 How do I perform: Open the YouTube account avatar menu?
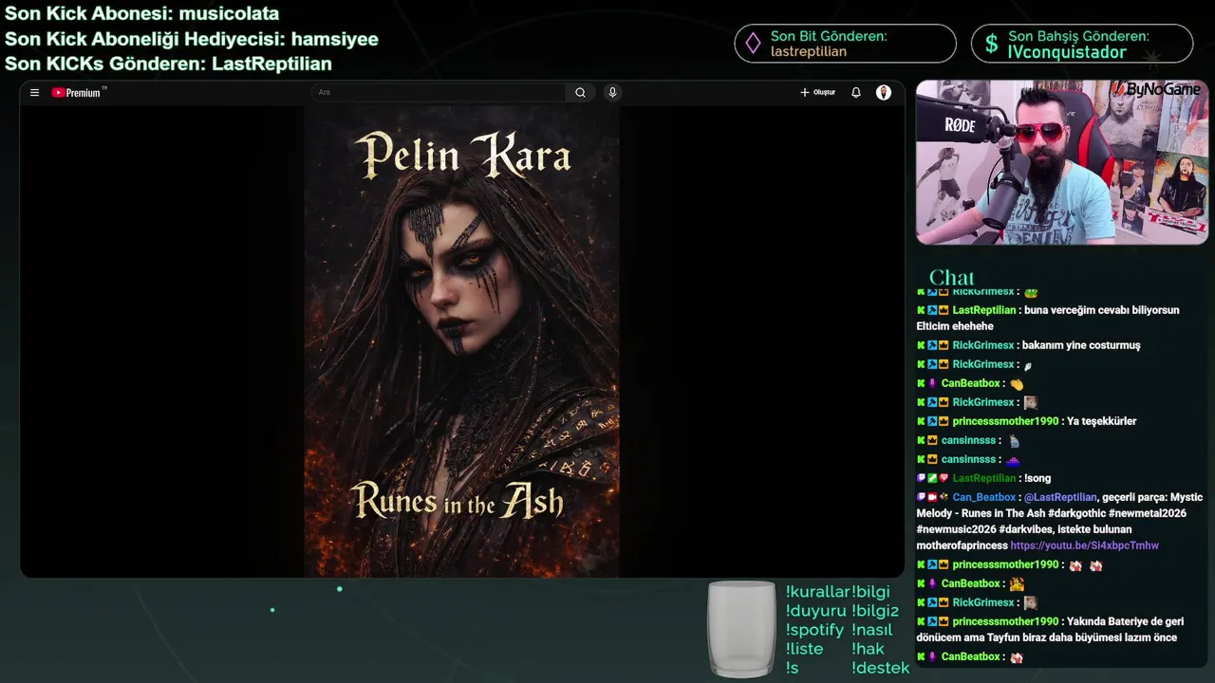[x=884, y=93]
